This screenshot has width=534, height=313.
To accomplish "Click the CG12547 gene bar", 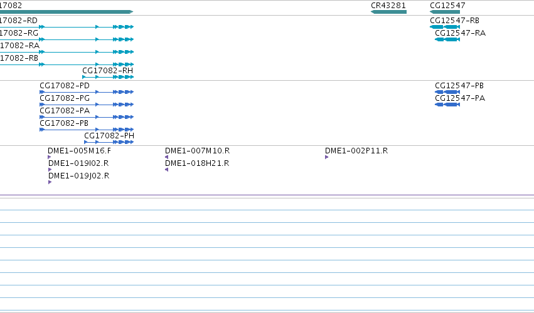I will click(x=445, y=12).
